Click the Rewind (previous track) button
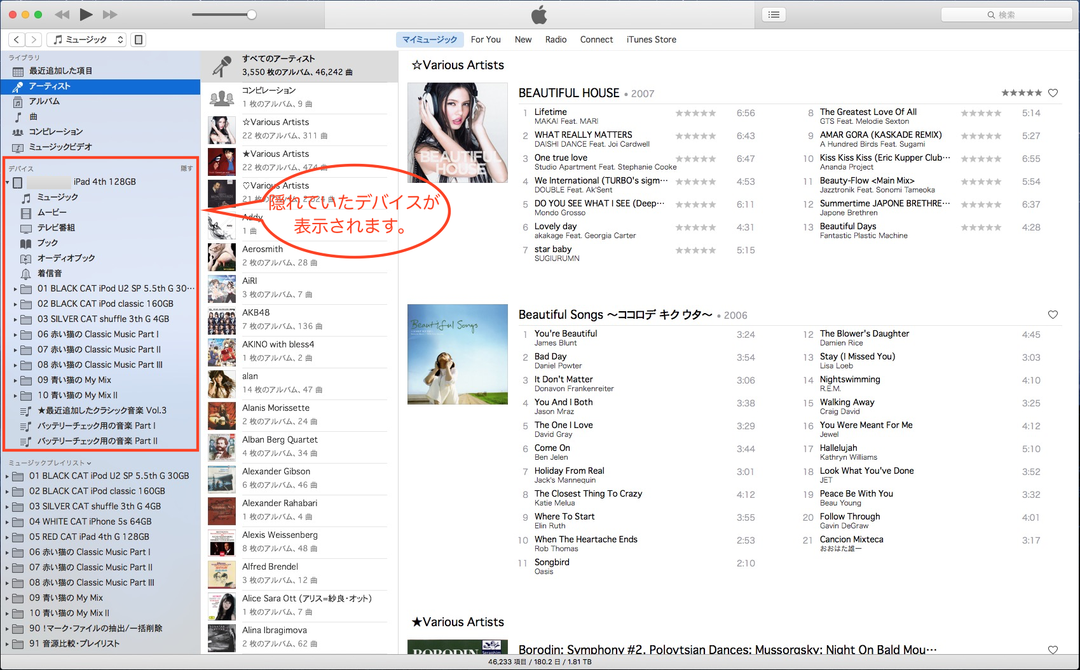The height and width of the screenshot is (670, 1080). point(62,15)
